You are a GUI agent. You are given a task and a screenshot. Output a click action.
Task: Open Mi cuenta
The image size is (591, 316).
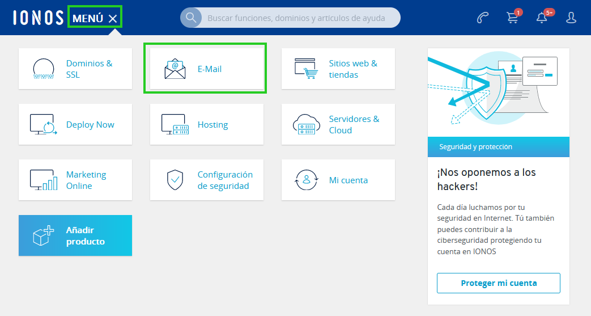click(x=338, y=180)
